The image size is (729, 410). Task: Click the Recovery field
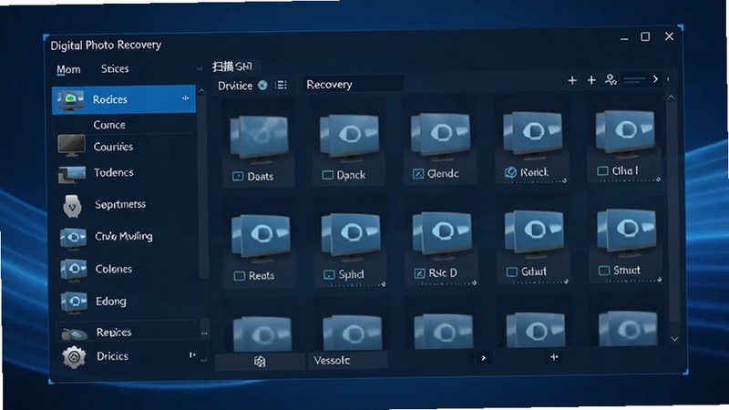tap(353, 85)
